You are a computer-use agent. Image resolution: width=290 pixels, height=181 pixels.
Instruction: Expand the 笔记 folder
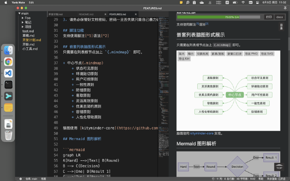click(x=23, y=22)
